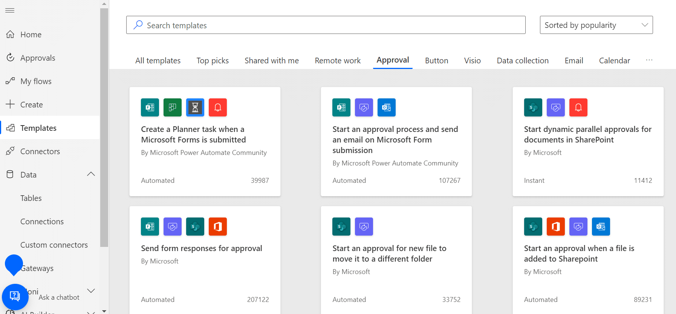Click SharePoint icon on form responses card
The height and width of the screenshot is (314, 676).
195,227
